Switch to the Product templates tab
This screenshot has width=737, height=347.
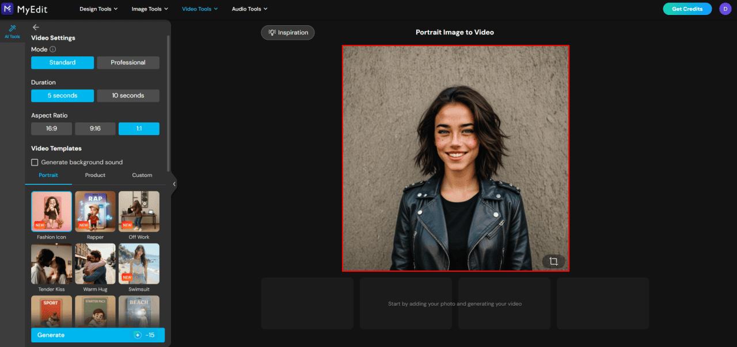pyautogui.click(x=94, y=175)
